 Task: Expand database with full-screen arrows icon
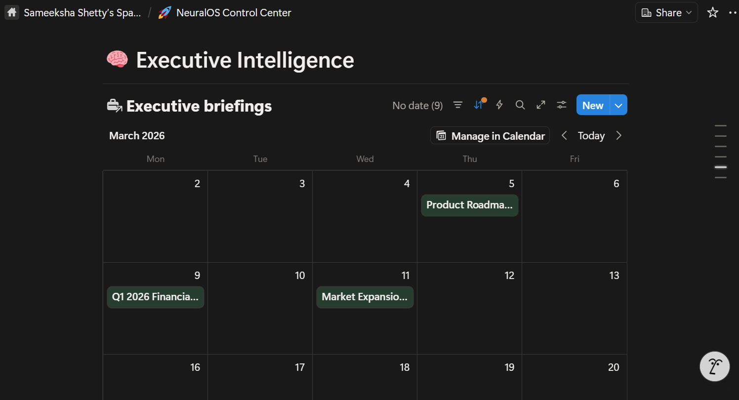(x=541, y=105)
